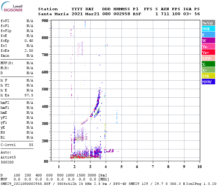Click the h`E parameter label

[x=4, y=91]
